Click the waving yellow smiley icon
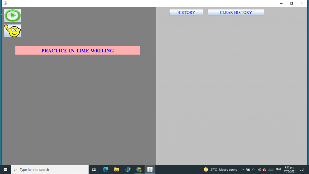This screenshot has width=309, height=174. click(x=12, y=31)
